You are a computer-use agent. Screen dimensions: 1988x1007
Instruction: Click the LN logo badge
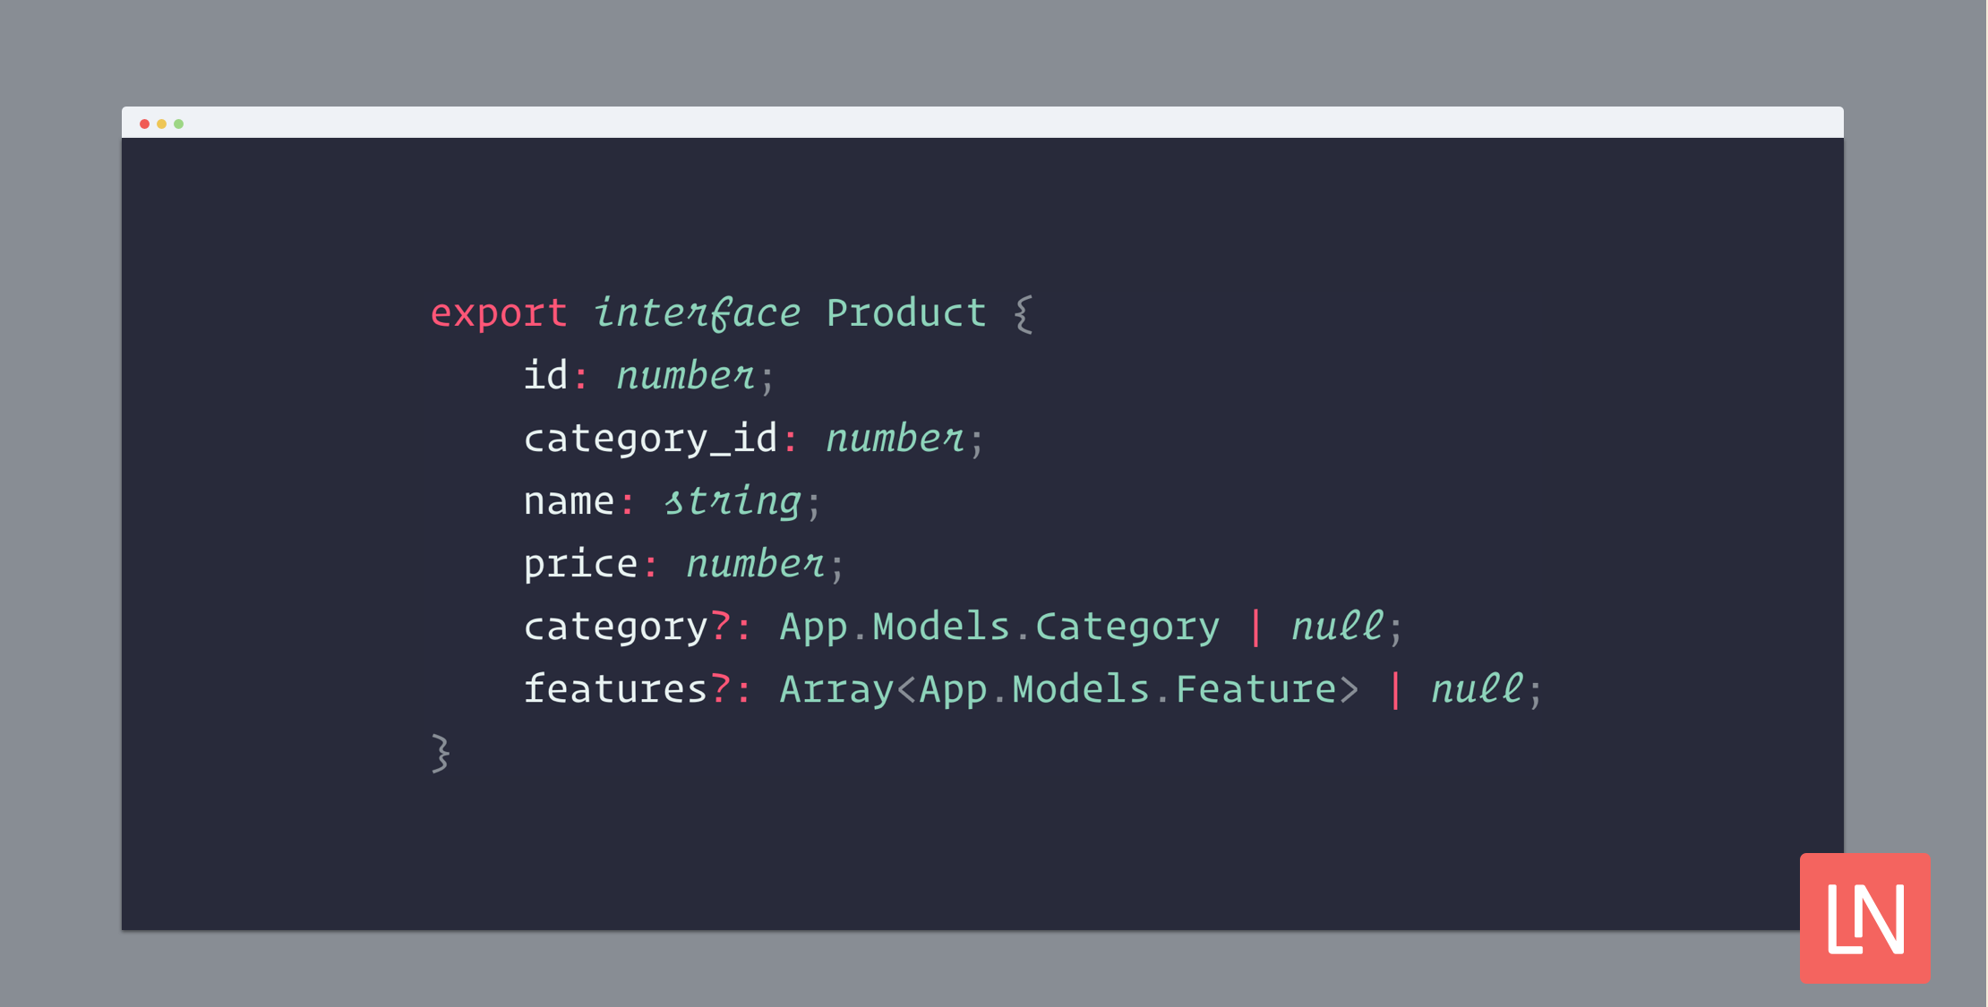1864,918
